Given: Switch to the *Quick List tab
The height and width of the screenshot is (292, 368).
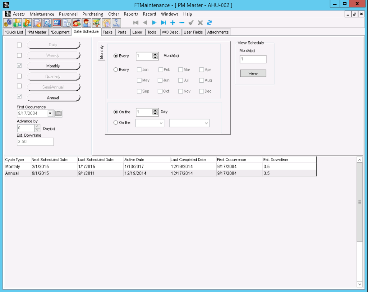Looking at the screenshot, I should coord(14,32).
